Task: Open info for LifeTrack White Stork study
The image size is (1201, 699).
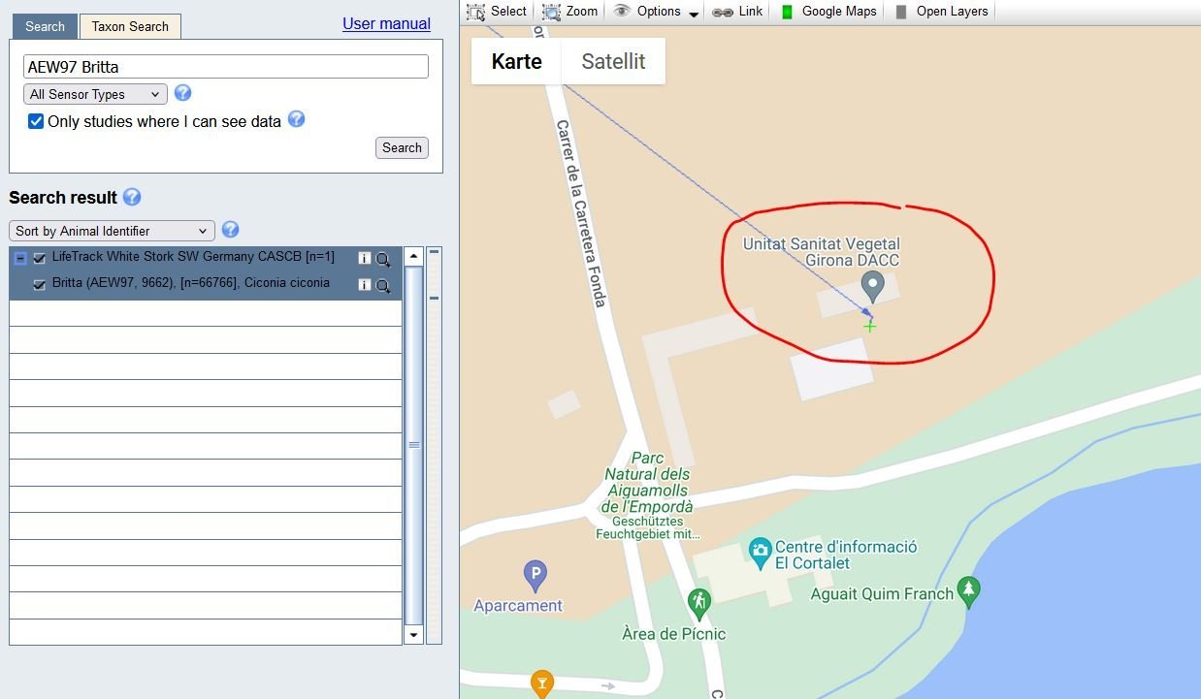Action: click(x=365, y=259)
